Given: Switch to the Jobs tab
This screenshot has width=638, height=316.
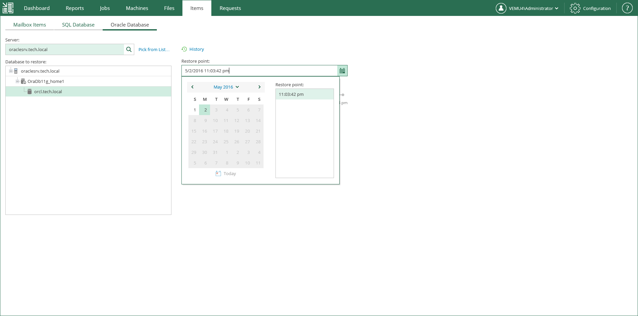Looking at the screenshot, I should (105, 8).
